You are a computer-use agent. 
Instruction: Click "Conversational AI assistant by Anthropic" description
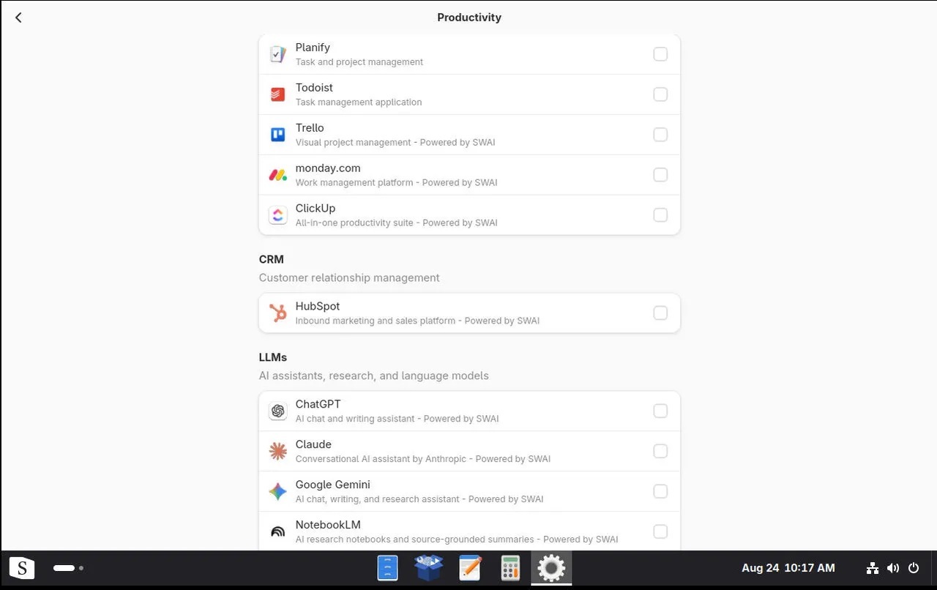pos(381,460)
